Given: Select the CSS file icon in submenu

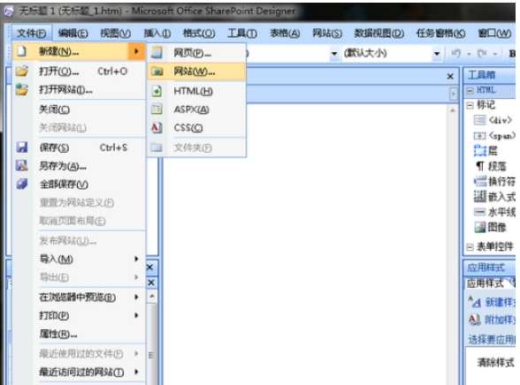Looking at the screenshot, I should pos(157,127).
